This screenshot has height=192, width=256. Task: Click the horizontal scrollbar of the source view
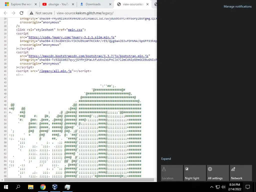[x=79, y=180]
